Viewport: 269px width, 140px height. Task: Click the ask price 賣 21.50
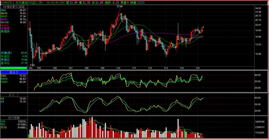click(84, 3)
